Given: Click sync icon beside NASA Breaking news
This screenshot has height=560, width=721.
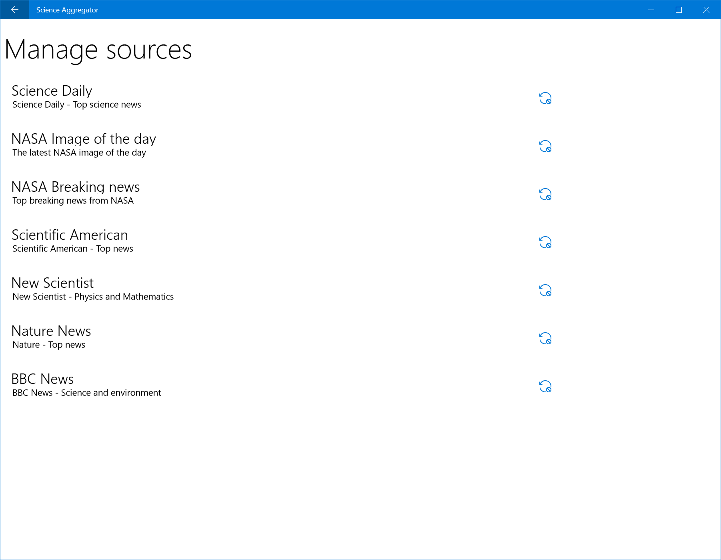Looking at the screenshot, I should tap(545, 194).
